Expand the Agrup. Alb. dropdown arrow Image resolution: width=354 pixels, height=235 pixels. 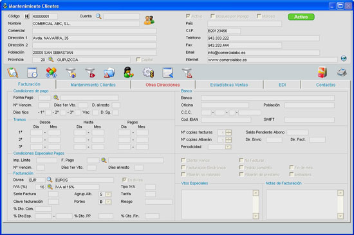click(108, 194)
